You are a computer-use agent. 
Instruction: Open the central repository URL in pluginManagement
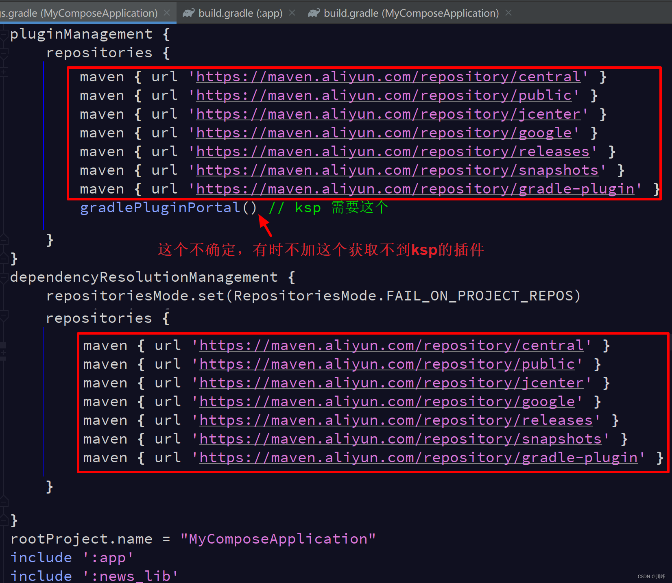click(x=388, y=77)
